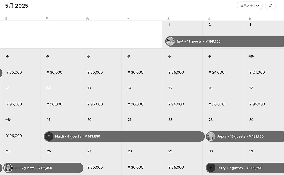Open the 表示方法 display dropdown
Screen dimensions: 284x175
247,6
